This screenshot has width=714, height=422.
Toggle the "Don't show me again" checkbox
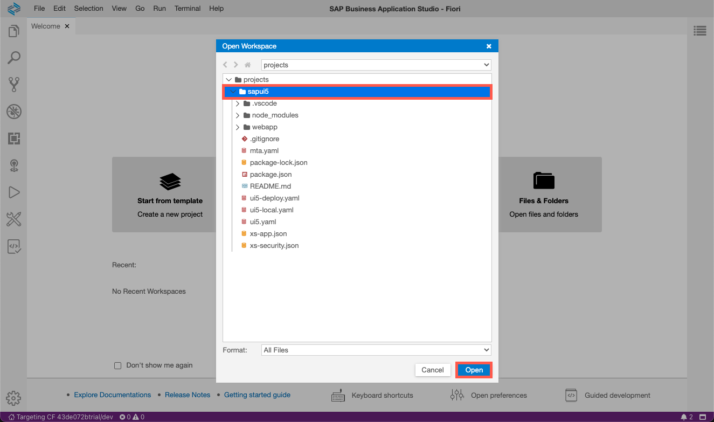pos(118,365)
